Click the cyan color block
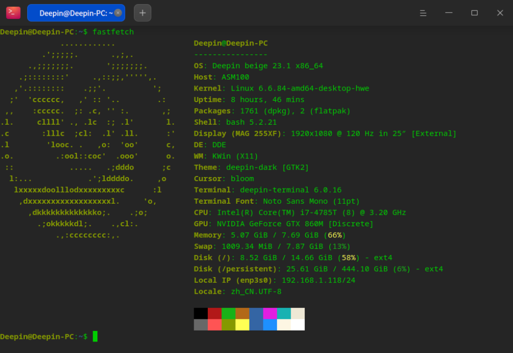Screen dimensions: 513x353 click(284, 313)
